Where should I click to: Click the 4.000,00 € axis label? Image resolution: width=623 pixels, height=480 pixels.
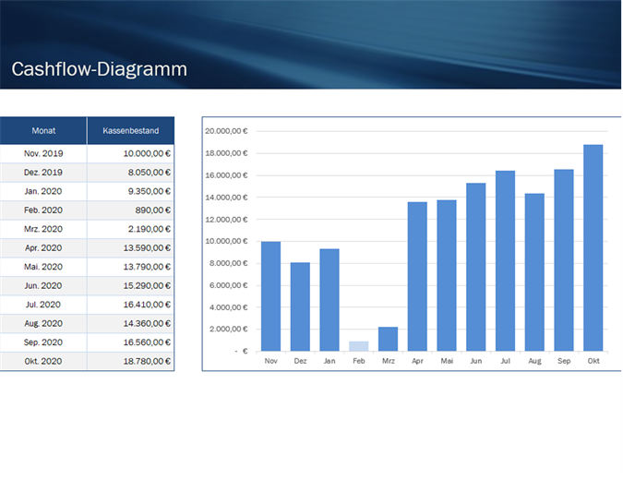[x=229, y=307]
